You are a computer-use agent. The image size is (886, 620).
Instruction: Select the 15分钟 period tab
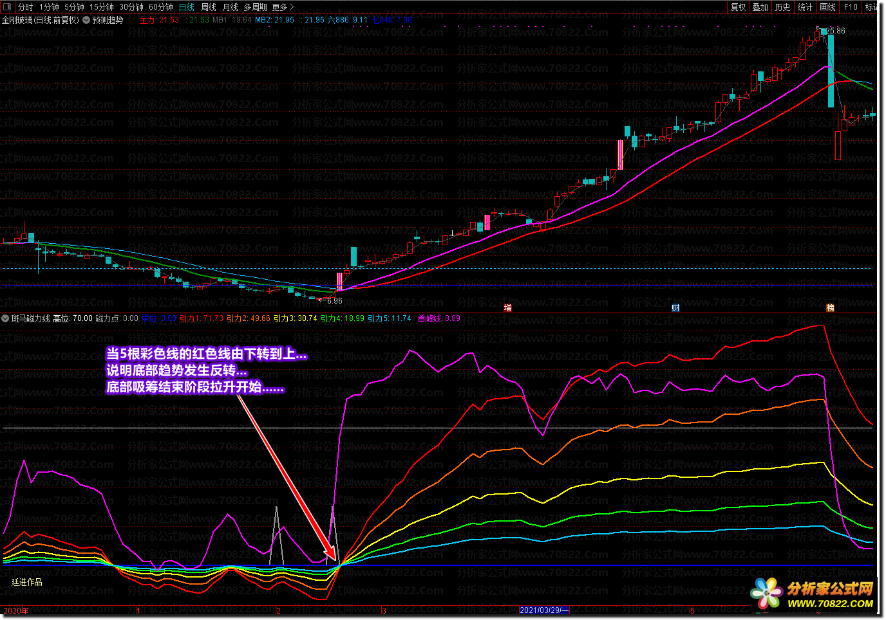tap(102, 7)
